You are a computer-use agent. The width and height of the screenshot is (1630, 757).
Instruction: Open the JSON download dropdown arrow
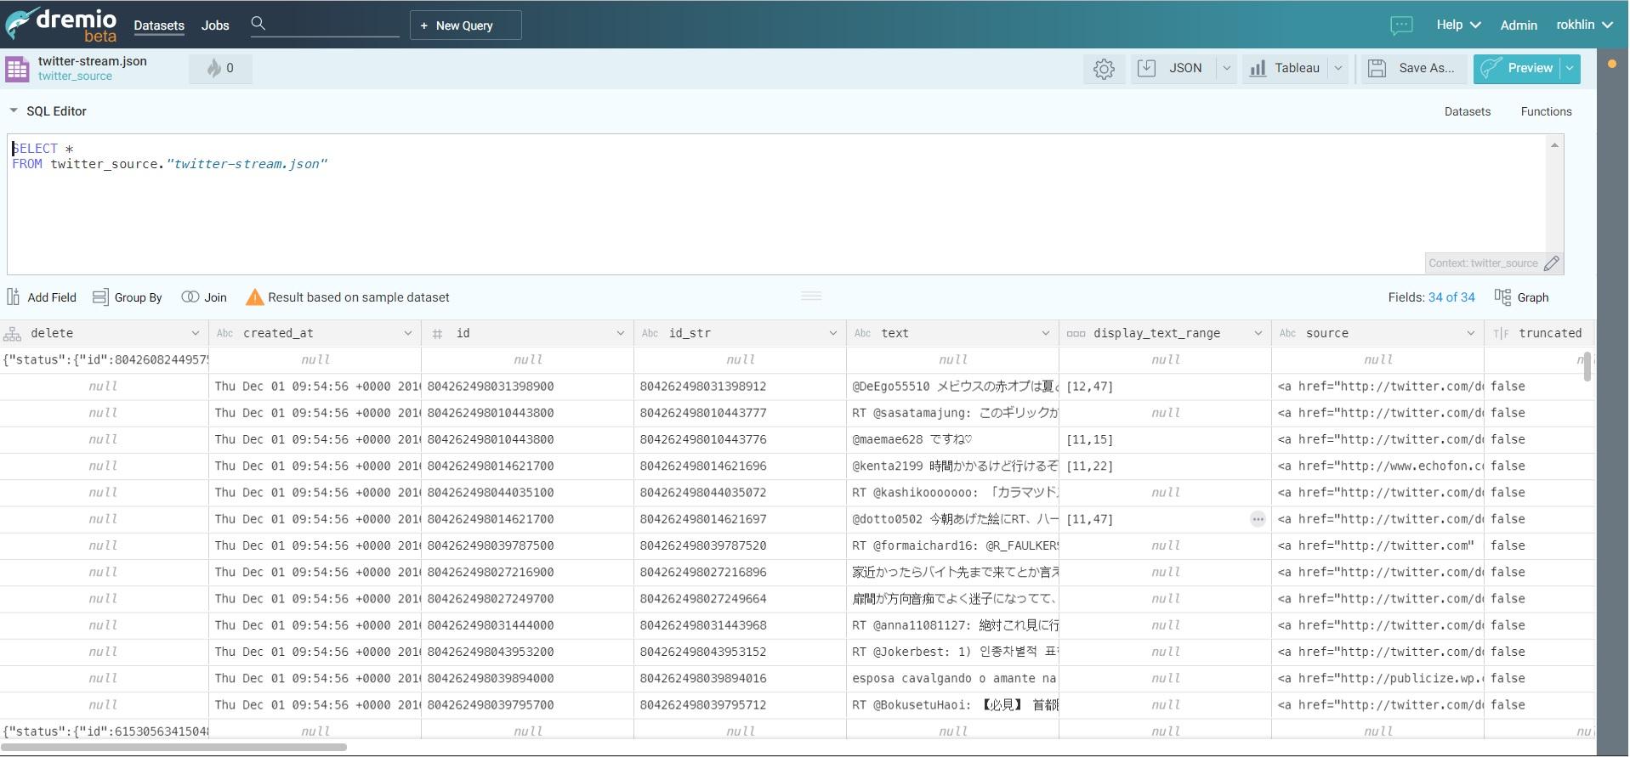(1226, 68)
